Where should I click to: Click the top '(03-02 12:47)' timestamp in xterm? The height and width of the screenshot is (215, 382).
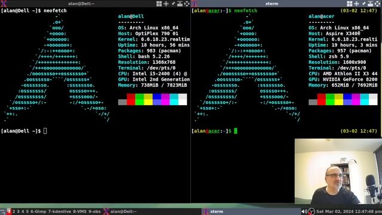[359, 11]
